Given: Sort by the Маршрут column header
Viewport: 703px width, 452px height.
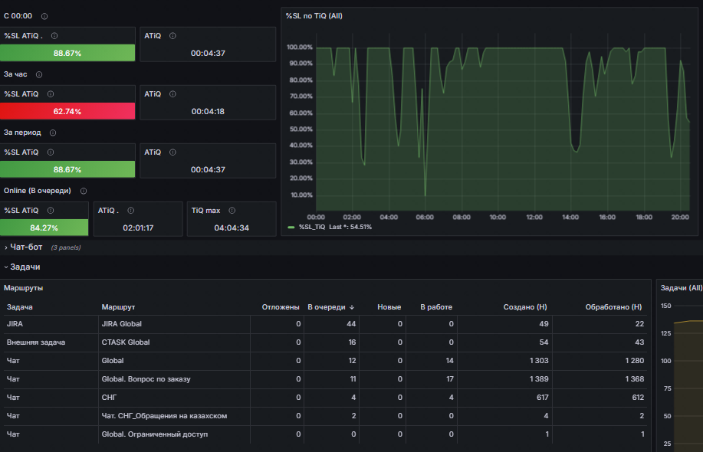Looking at the screenshot, I should (118, 307).
